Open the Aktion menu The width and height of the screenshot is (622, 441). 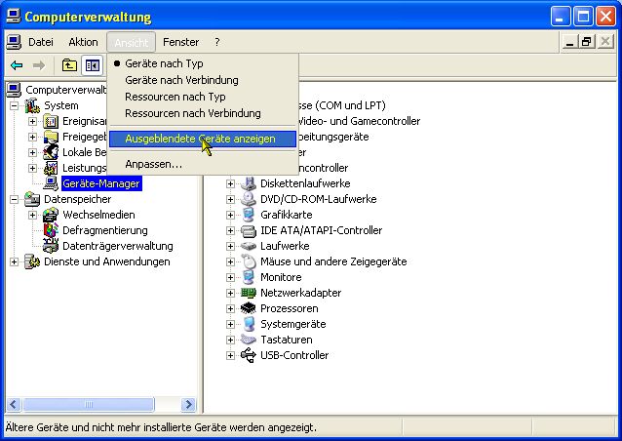[x=83, y=42]
